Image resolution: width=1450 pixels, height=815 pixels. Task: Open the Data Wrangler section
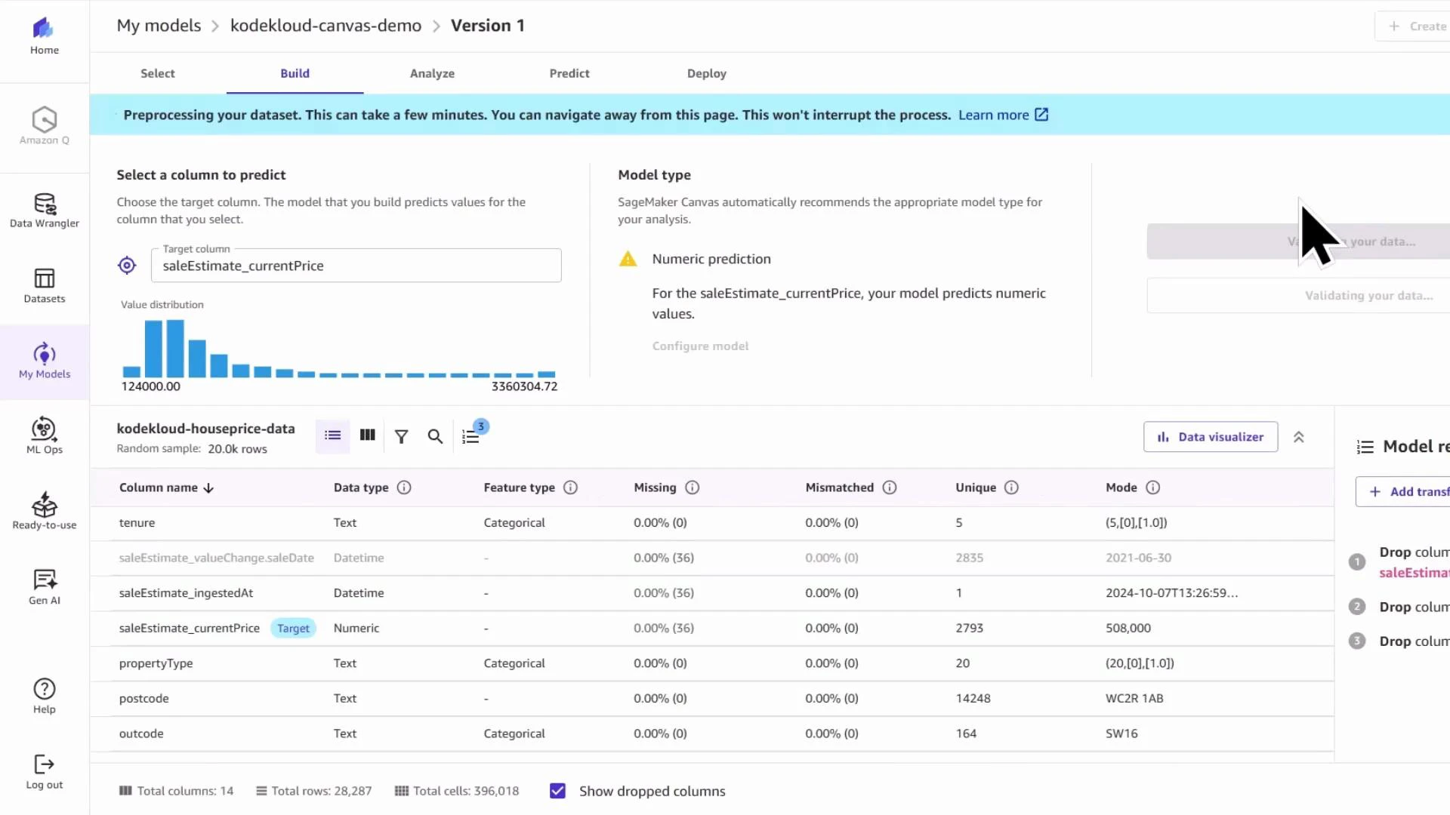44,209
